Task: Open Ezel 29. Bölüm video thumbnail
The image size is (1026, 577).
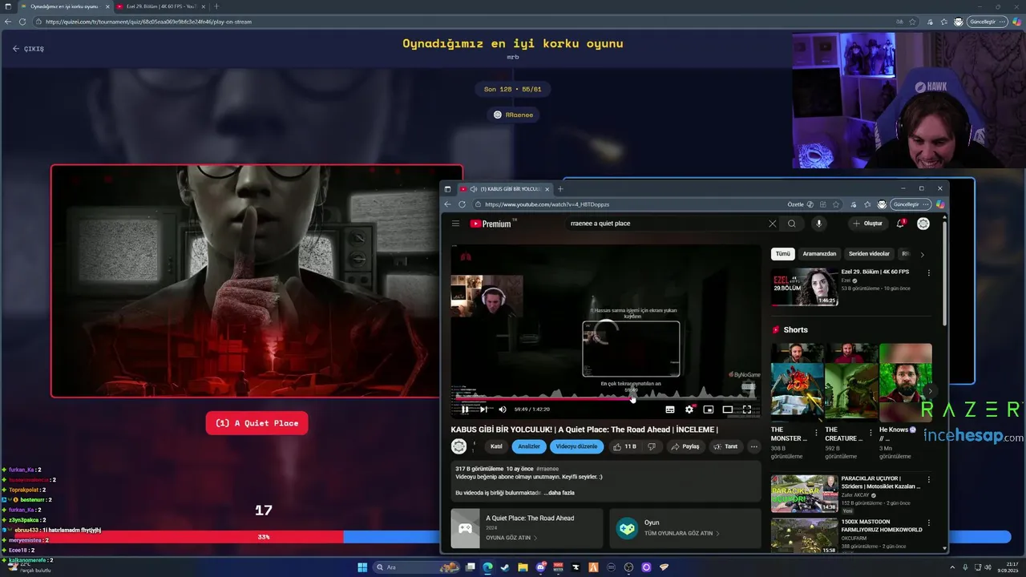Action: click(805, 287)
